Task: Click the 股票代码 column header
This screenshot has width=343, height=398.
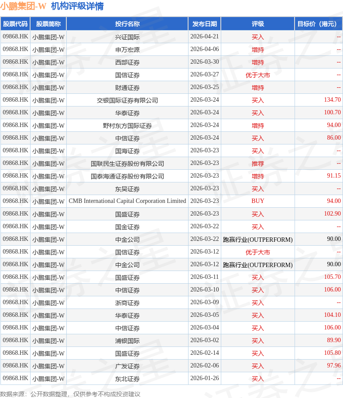Action: [x=15, y=24]
